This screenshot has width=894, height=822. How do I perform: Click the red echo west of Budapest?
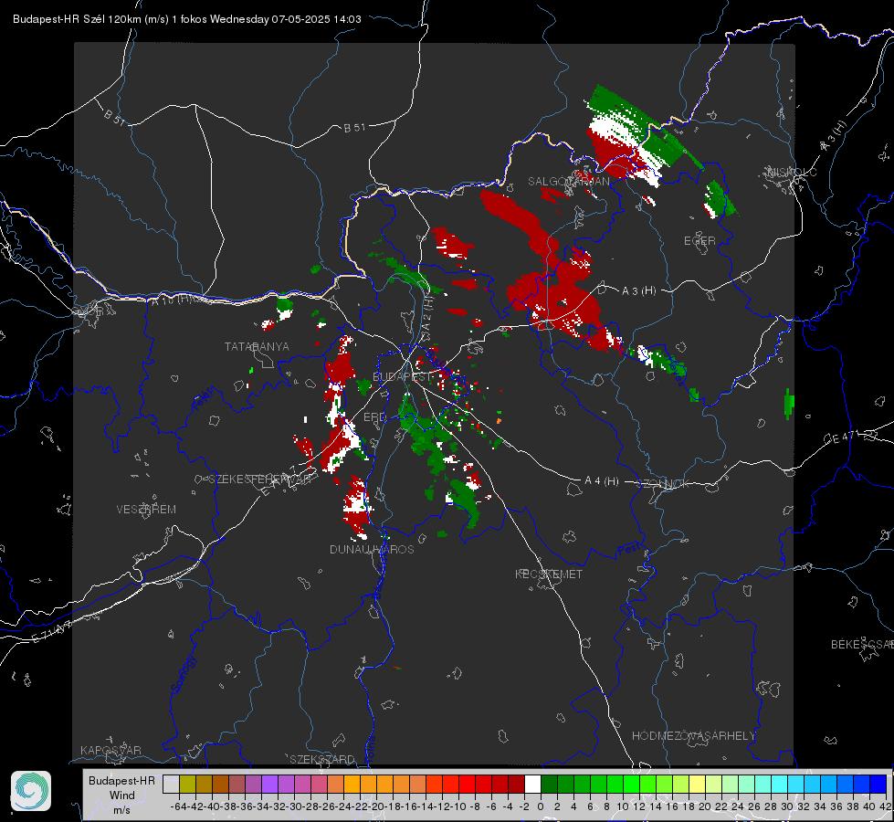(340, 368)
